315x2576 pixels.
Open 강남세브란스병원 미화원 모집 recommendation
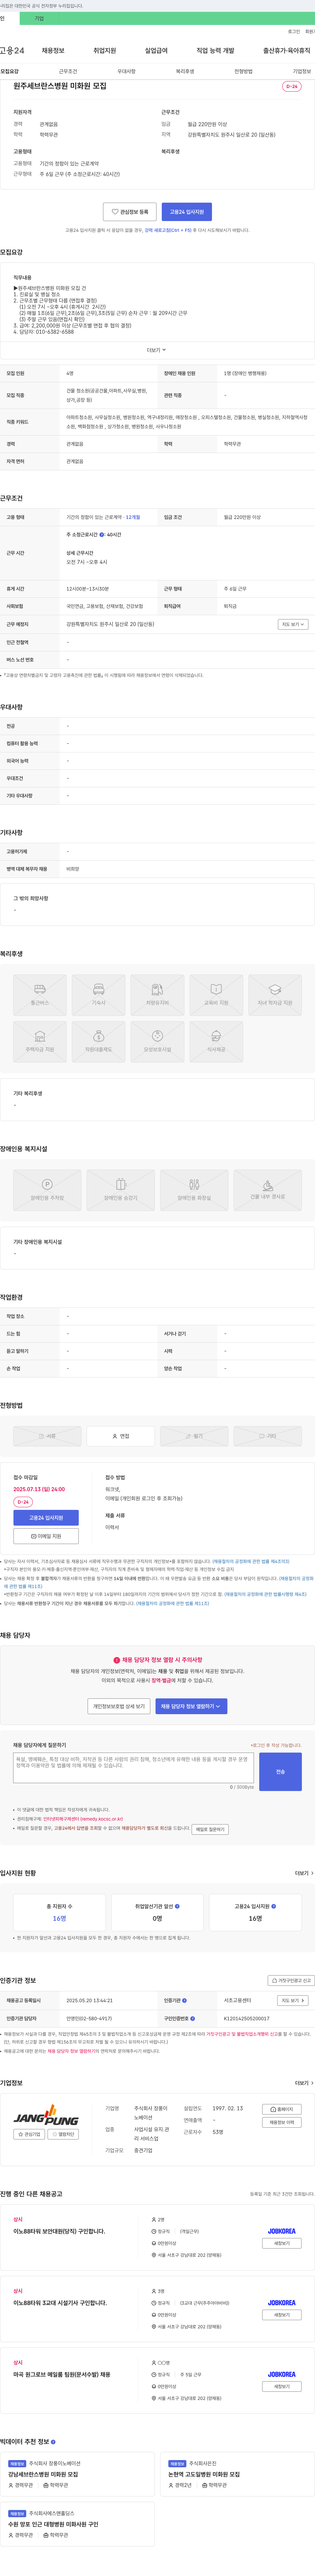pyautogui.click(x=43, y=2474)
